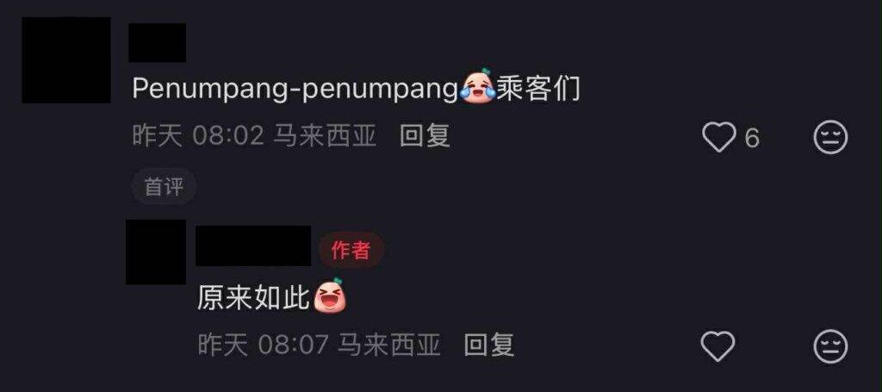
Task: Tap the laughing emoji after 原来如此
Action: click(x=330, y=296)
